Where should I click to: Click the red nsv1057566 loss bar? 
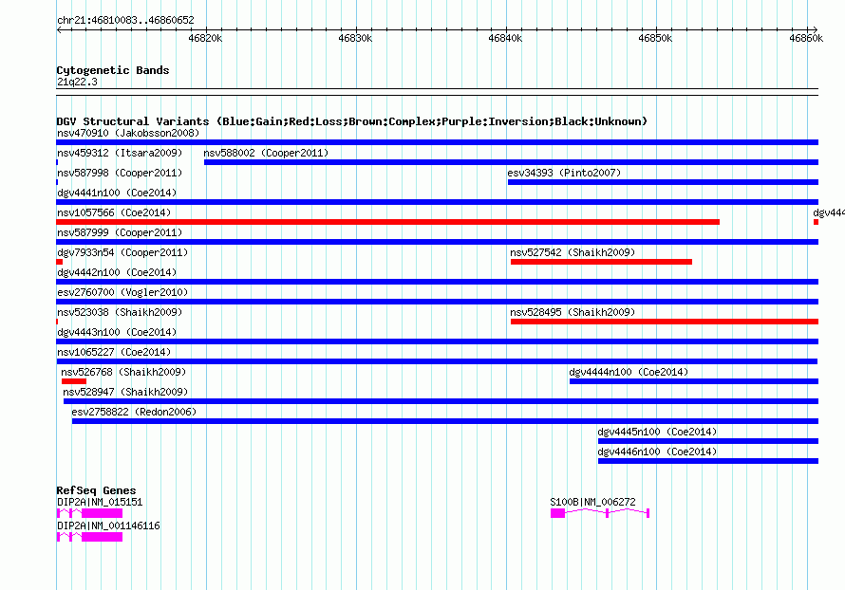[x=388, y=222]
